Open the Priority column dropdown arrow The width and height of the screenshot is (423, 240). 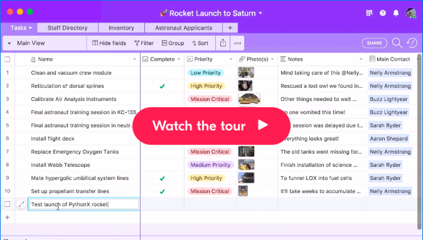(231, 59)
